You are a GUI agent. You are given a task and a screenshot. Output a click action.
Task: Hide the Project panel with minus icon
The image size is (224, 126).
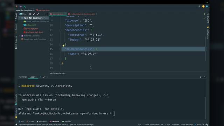(x=47, y=14)
